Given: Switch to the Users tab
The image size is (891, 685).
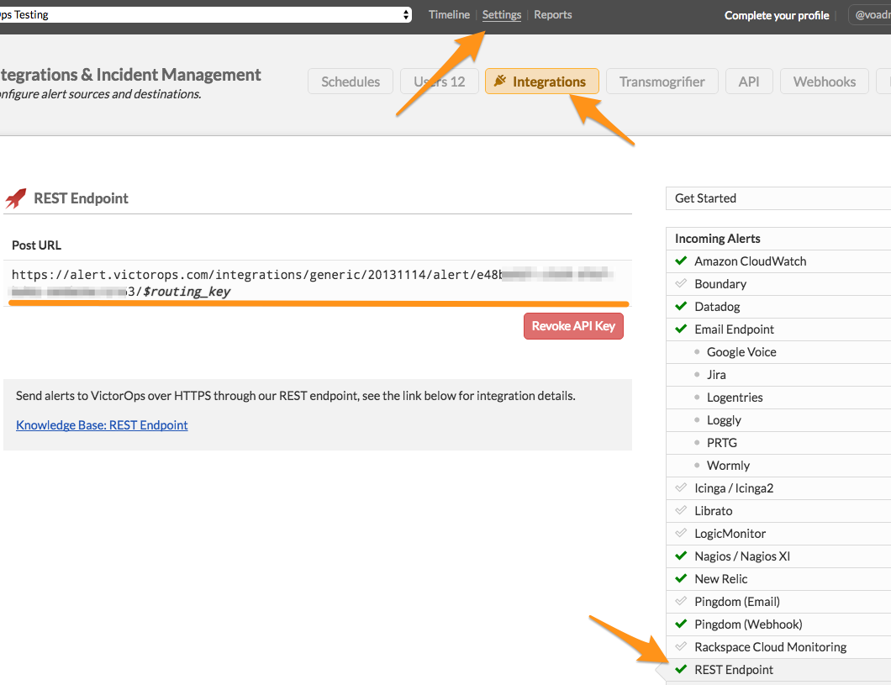Looking at the screenshot, I should (x=440, y=82).
